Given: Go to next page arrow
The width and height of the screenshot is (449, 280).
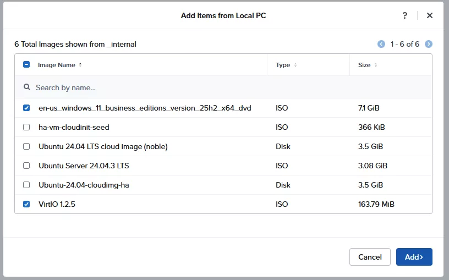Looking at the screenshot, I should coord(429,44).
